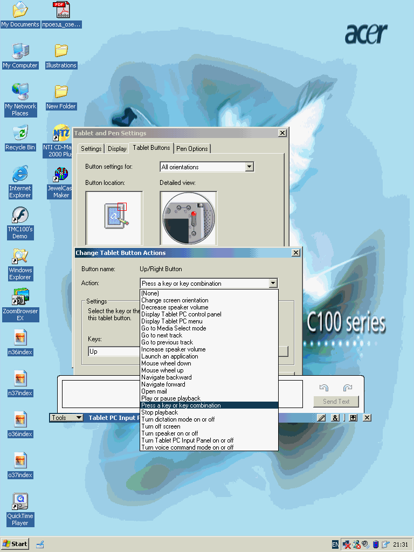Switch to the Display tab
The image size is (414, 552).
[x=117, y=149]
